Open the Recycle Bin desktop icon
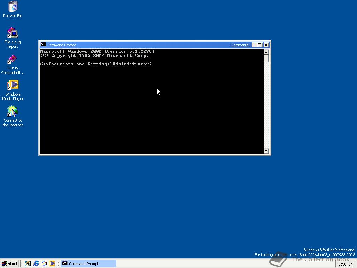 coord(13,9)
